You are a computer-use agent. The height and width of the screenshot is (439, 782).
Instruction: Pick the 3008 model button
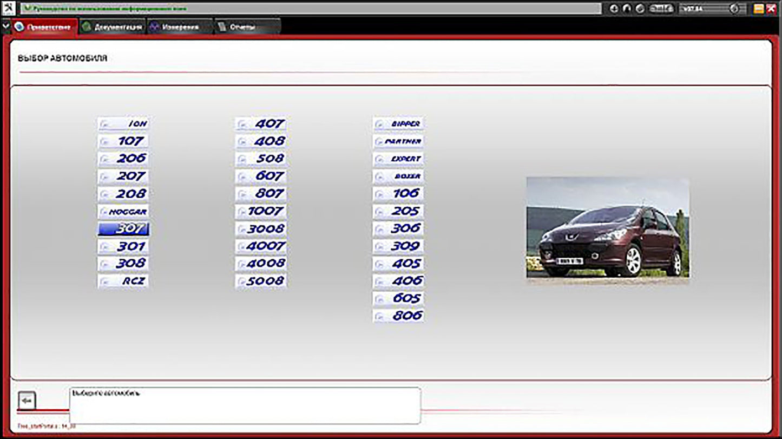[x=261, y=229]
